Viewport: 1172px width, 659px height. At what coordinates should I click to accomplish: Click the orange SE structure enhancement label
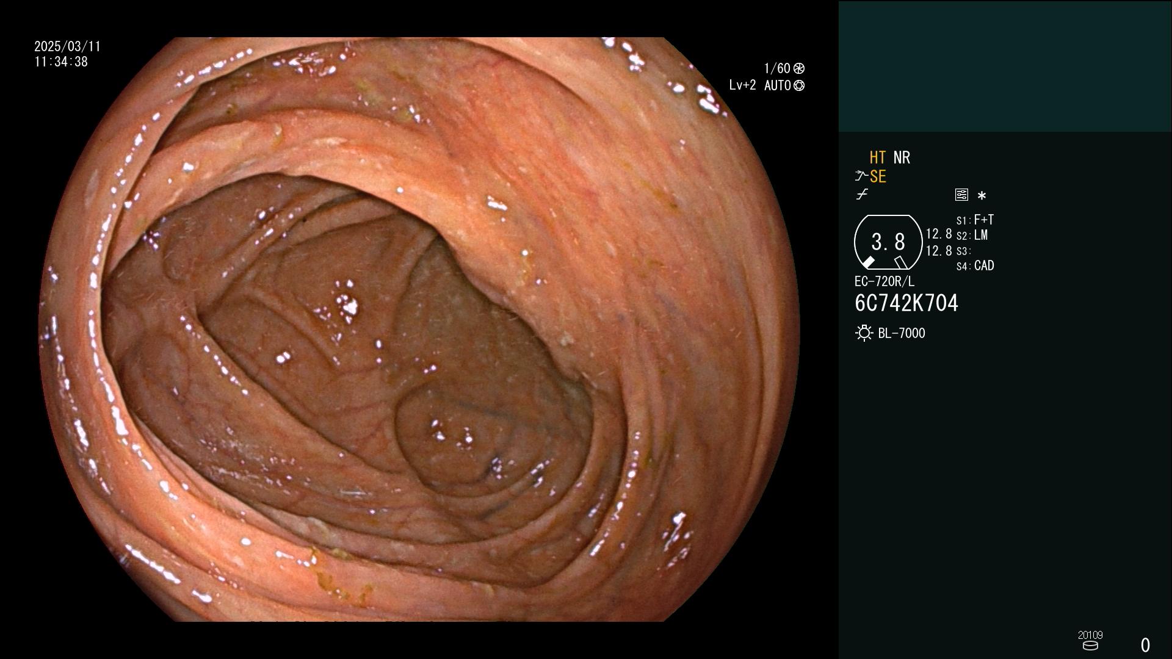coord(878,177)
